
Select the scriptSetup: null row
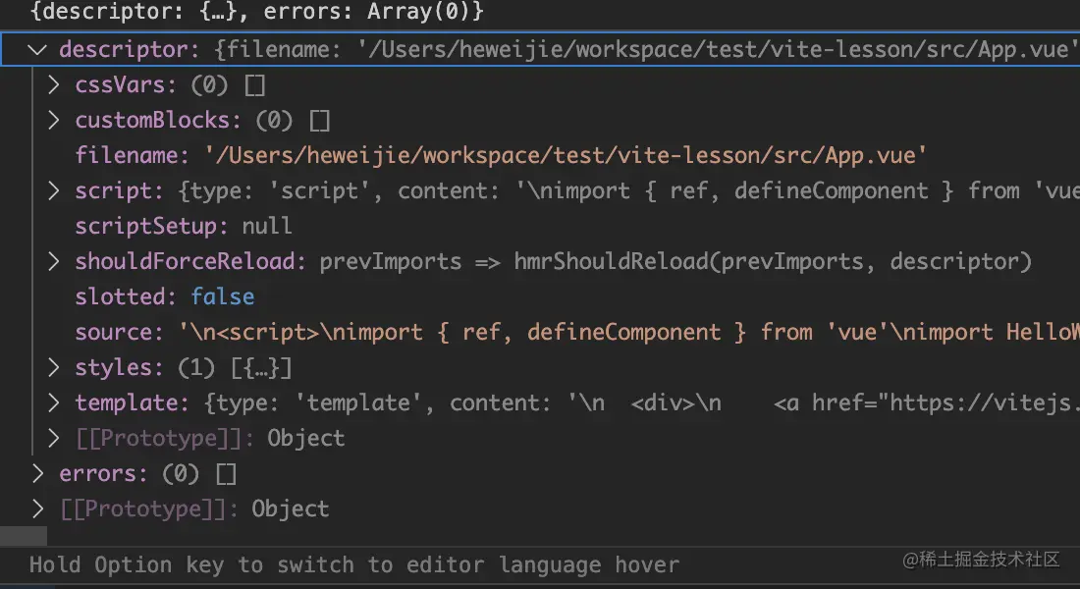540,226
